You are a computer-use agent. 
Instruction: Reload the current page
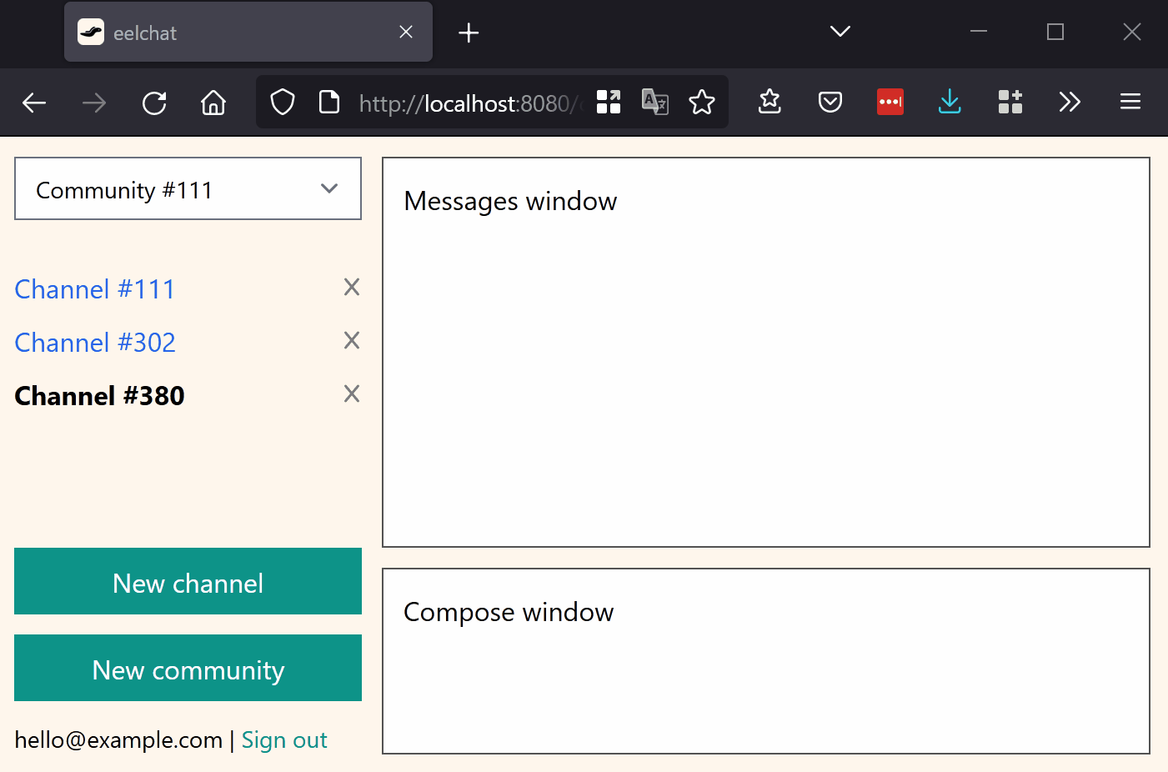tap(154, 103)
